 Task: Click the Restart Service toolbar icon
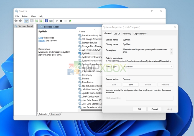tap(70, 21)
